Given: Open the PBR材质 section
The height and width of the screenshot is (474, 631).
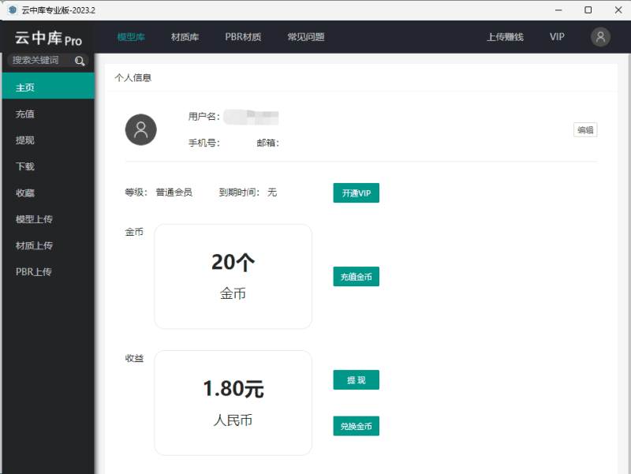Looking at the screenshot, I should click(x=242, y=36).
